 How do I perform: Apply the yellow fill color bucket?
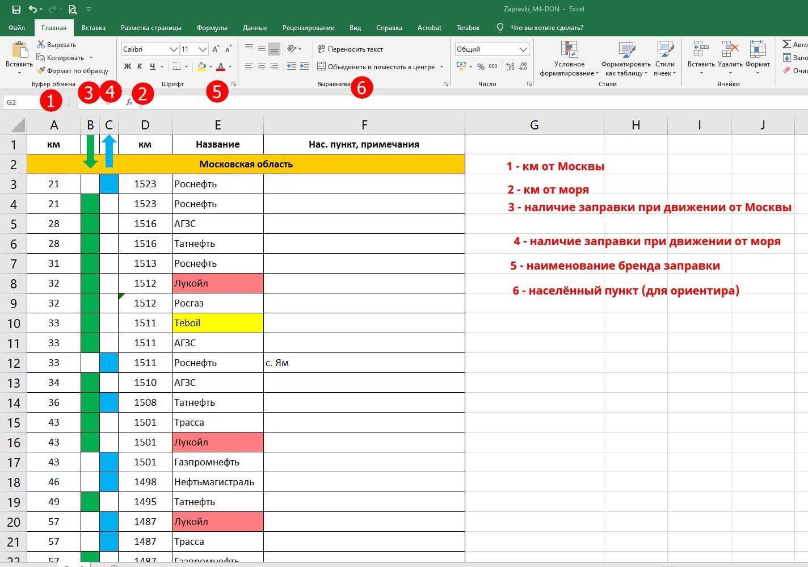[x=201, y=66]
